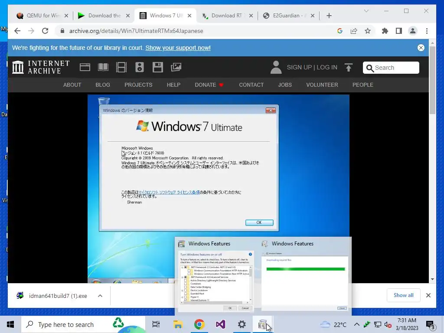Open CONTACT in archive navigation
This screenshot has width=444, height=333.
tap(251, 85)
